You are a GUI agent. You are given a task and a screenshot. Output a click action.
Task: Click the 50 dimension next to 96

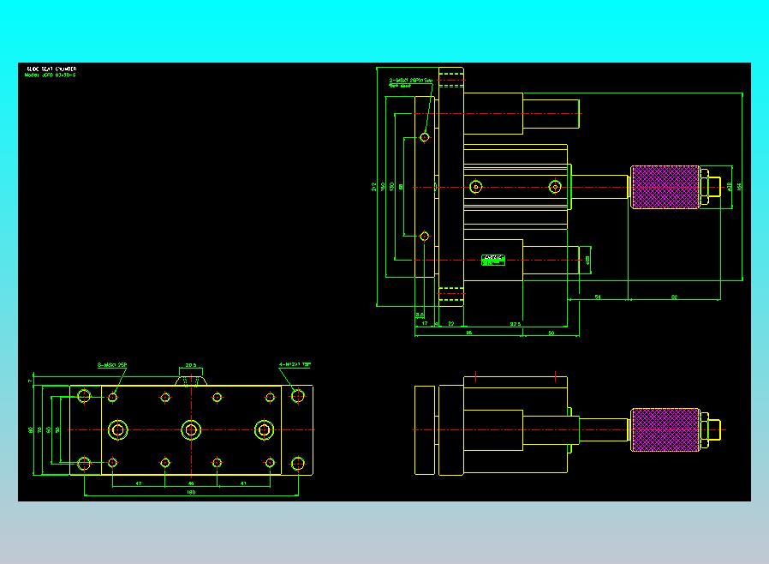(551, 333)
